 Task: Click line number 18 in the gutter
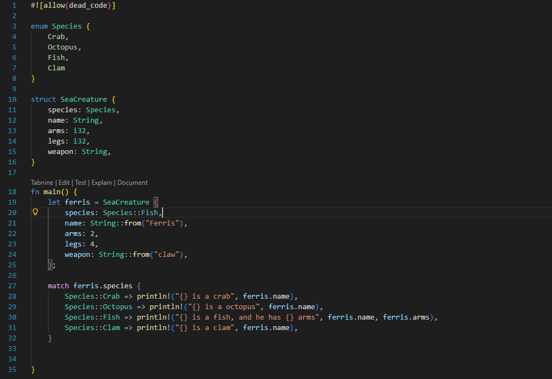pyautogui.click(x=12, y=191)
